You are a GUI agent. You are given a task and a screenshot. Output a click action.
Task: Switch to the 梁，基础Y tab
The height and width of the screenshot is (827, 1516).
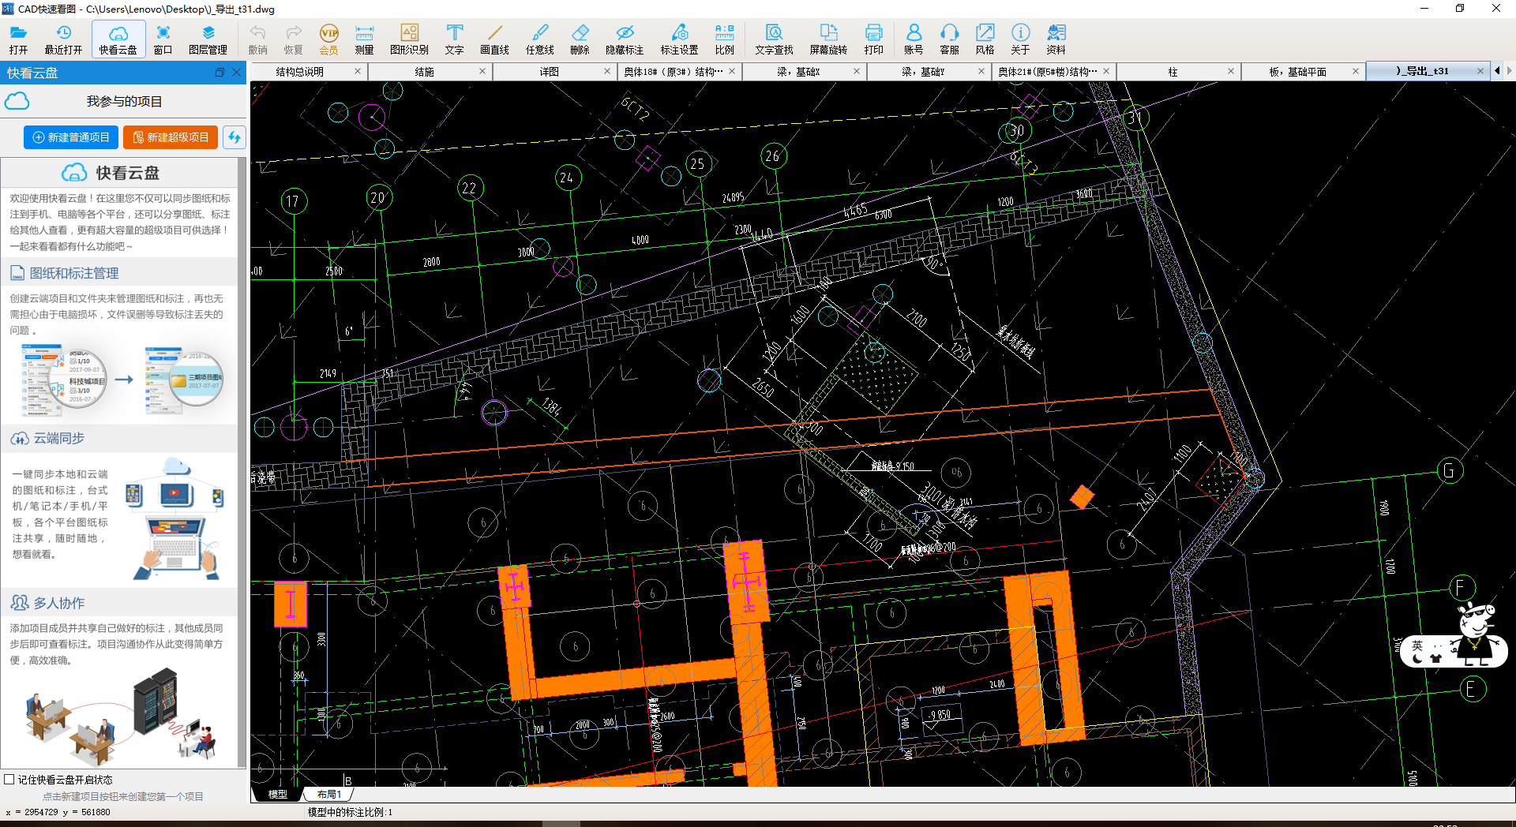(x=923, y=72)
